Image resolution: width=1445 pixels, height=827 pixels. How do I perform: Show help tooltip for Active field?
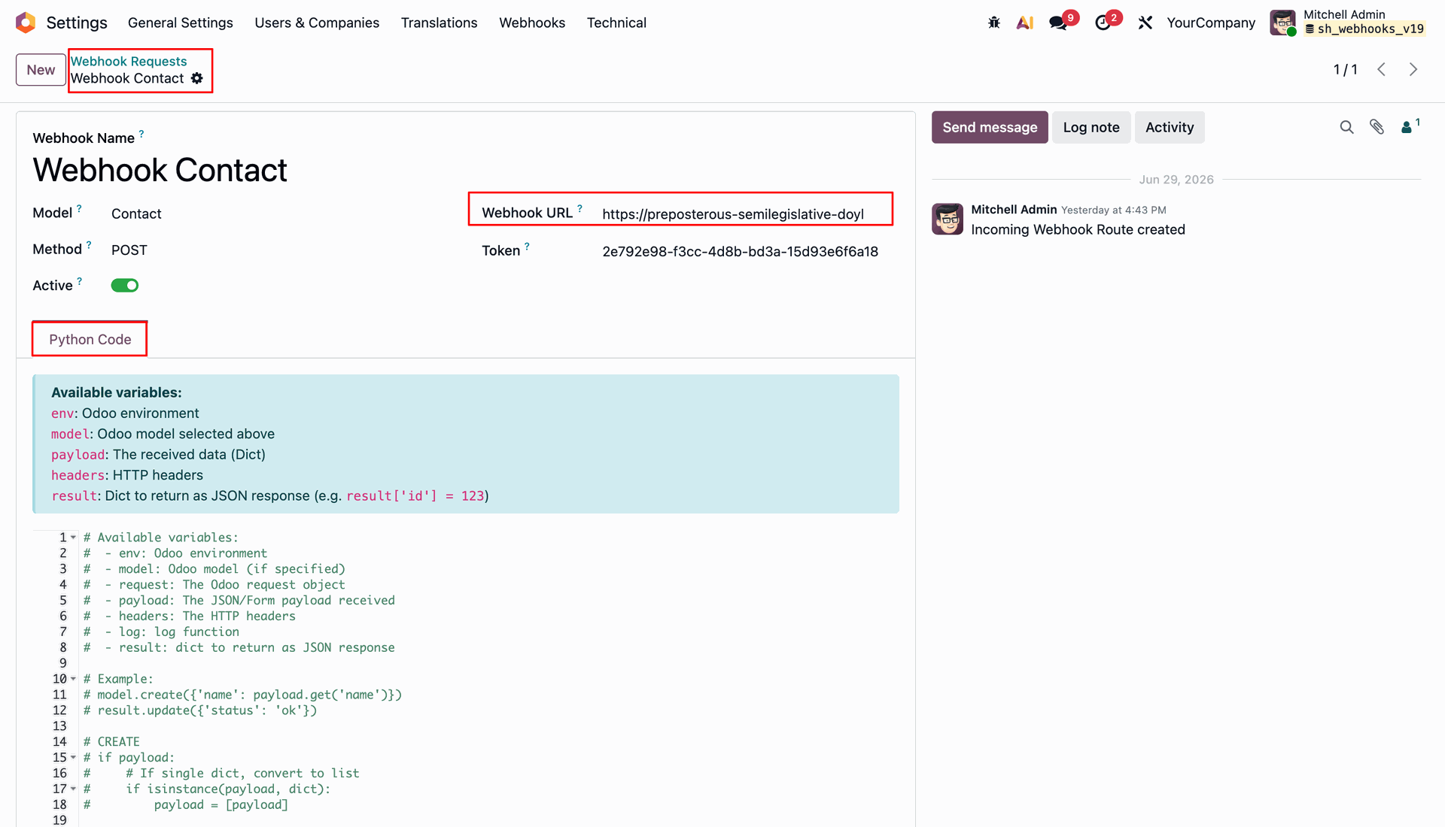click(80, 281)
